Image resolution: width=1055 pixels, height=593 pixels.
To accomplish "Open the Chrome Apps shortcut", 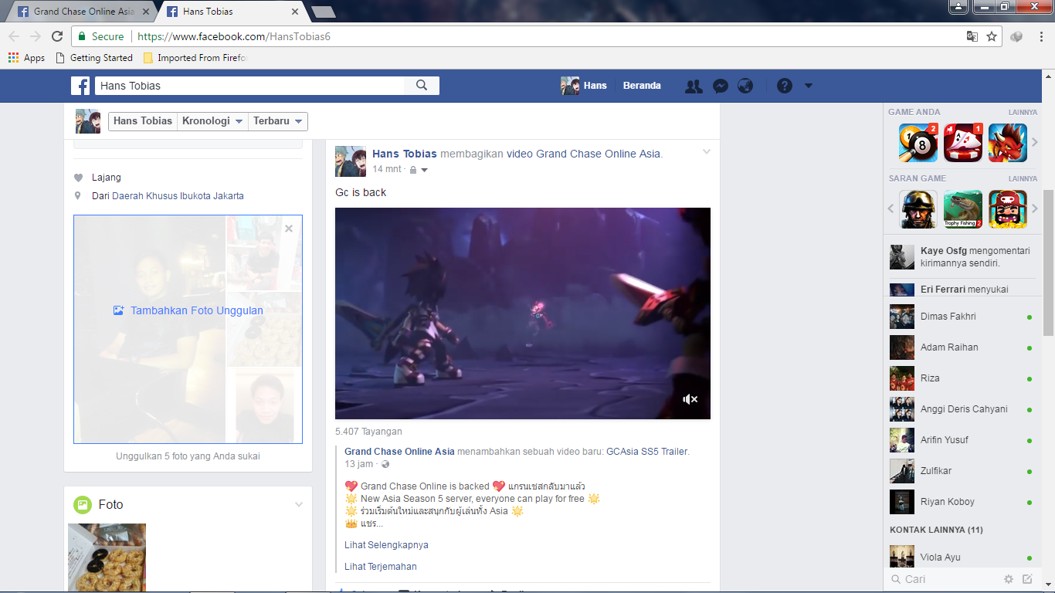I will [x=27, y=58].
